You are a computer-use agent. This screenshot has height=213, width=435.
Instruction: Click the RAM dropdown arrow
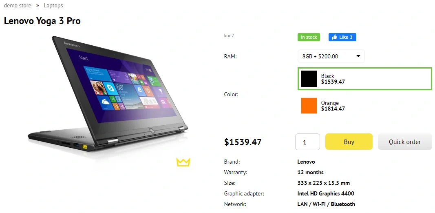tap(358, 56)
